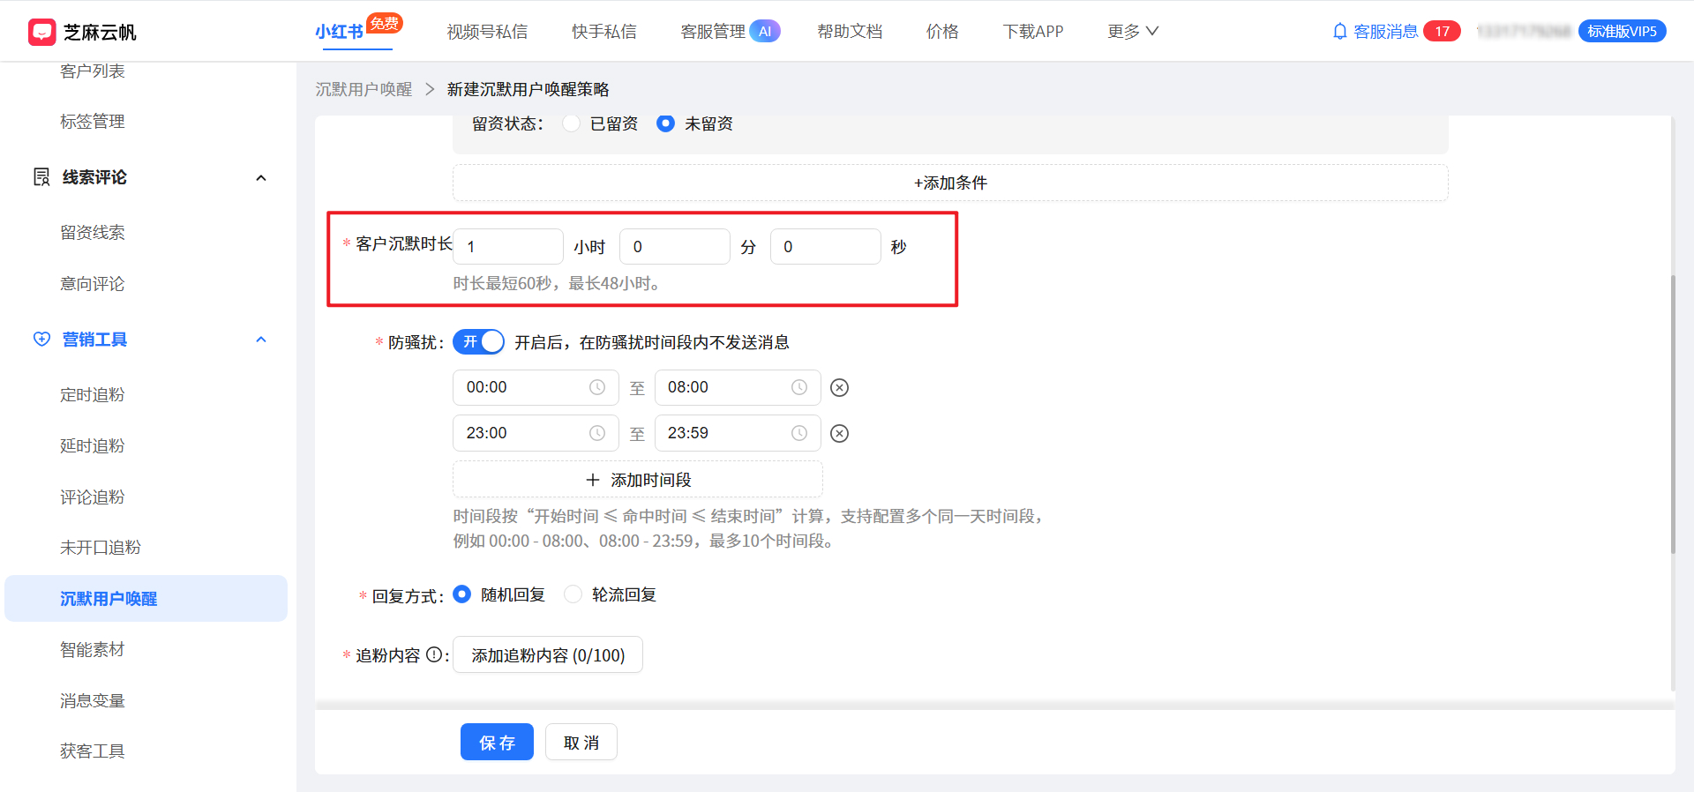Open 定时追粉 in sidebar
The height and width of the screenshot is (792, 1694).
tap(93, 395)
